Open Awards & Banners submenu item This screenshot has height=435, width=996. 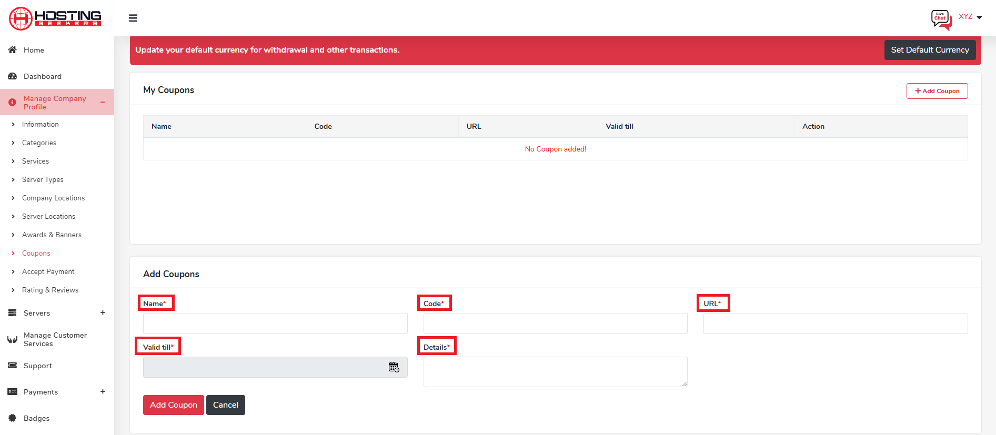[x=52, y=235]
